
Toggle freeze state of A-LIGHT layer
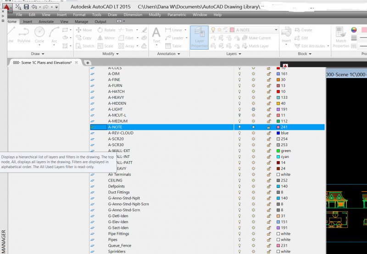[253, 109]
